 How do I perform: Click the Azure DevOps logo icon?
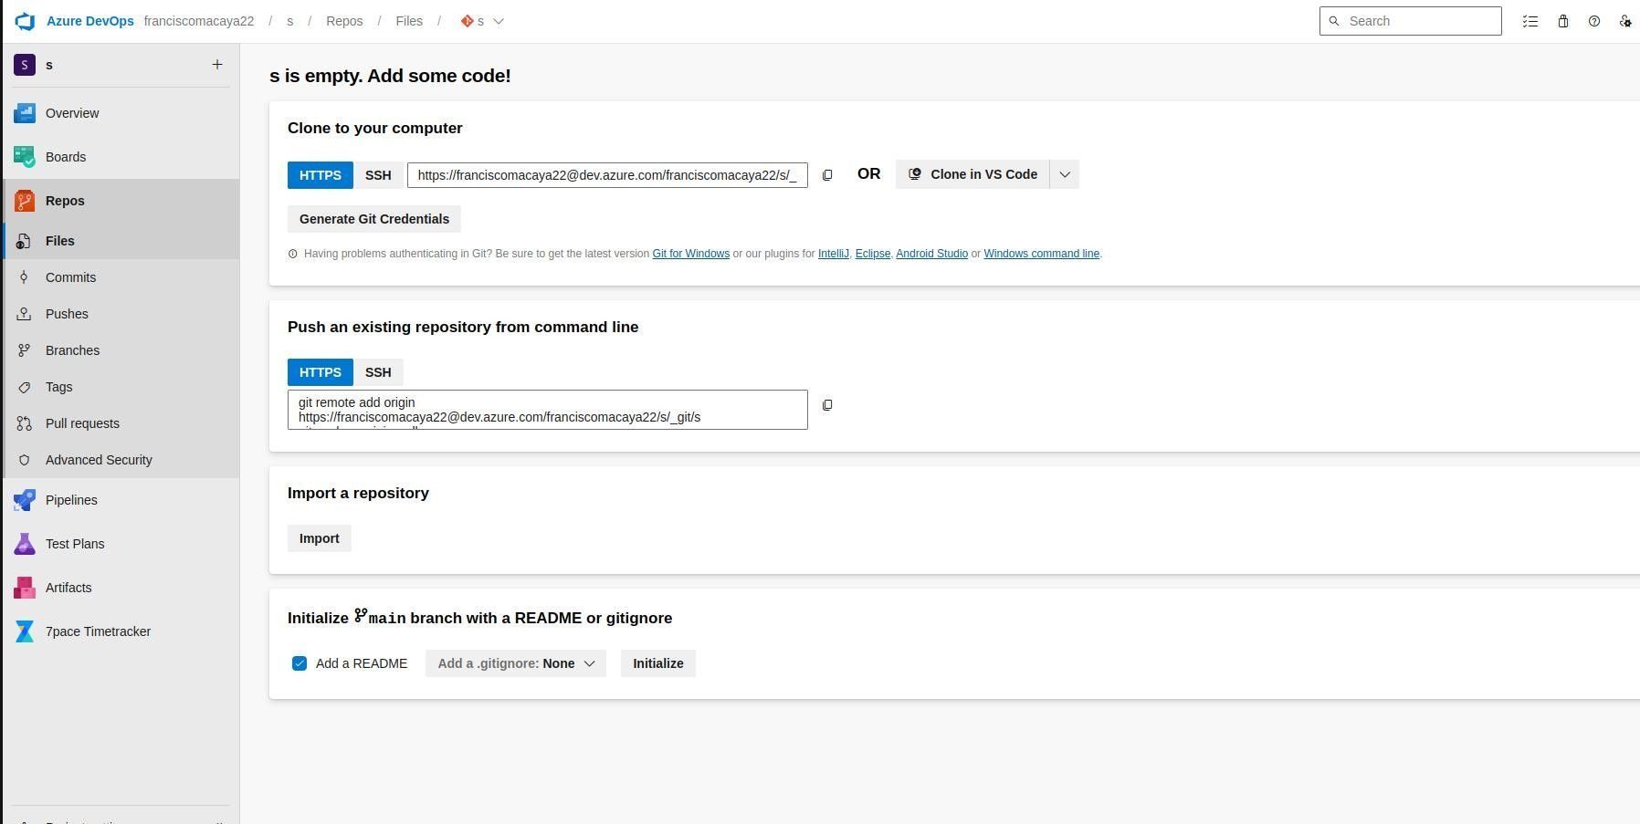coord(25,21)
